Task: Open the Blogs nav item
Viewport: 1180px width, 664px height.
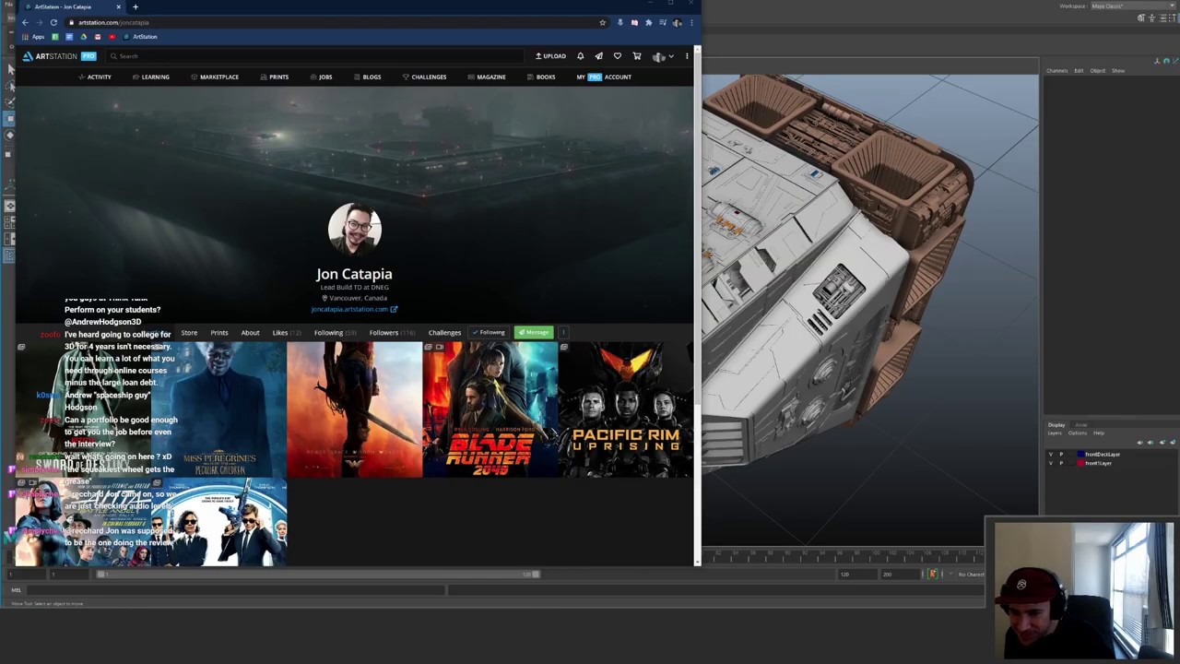Action: tap(368, 77)
